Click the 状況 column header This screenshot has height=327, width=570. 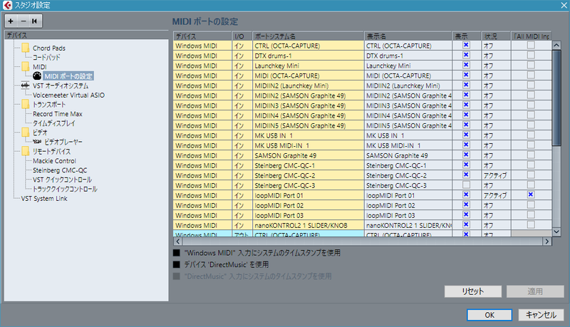pyautogui.click(x=496, y=36)
